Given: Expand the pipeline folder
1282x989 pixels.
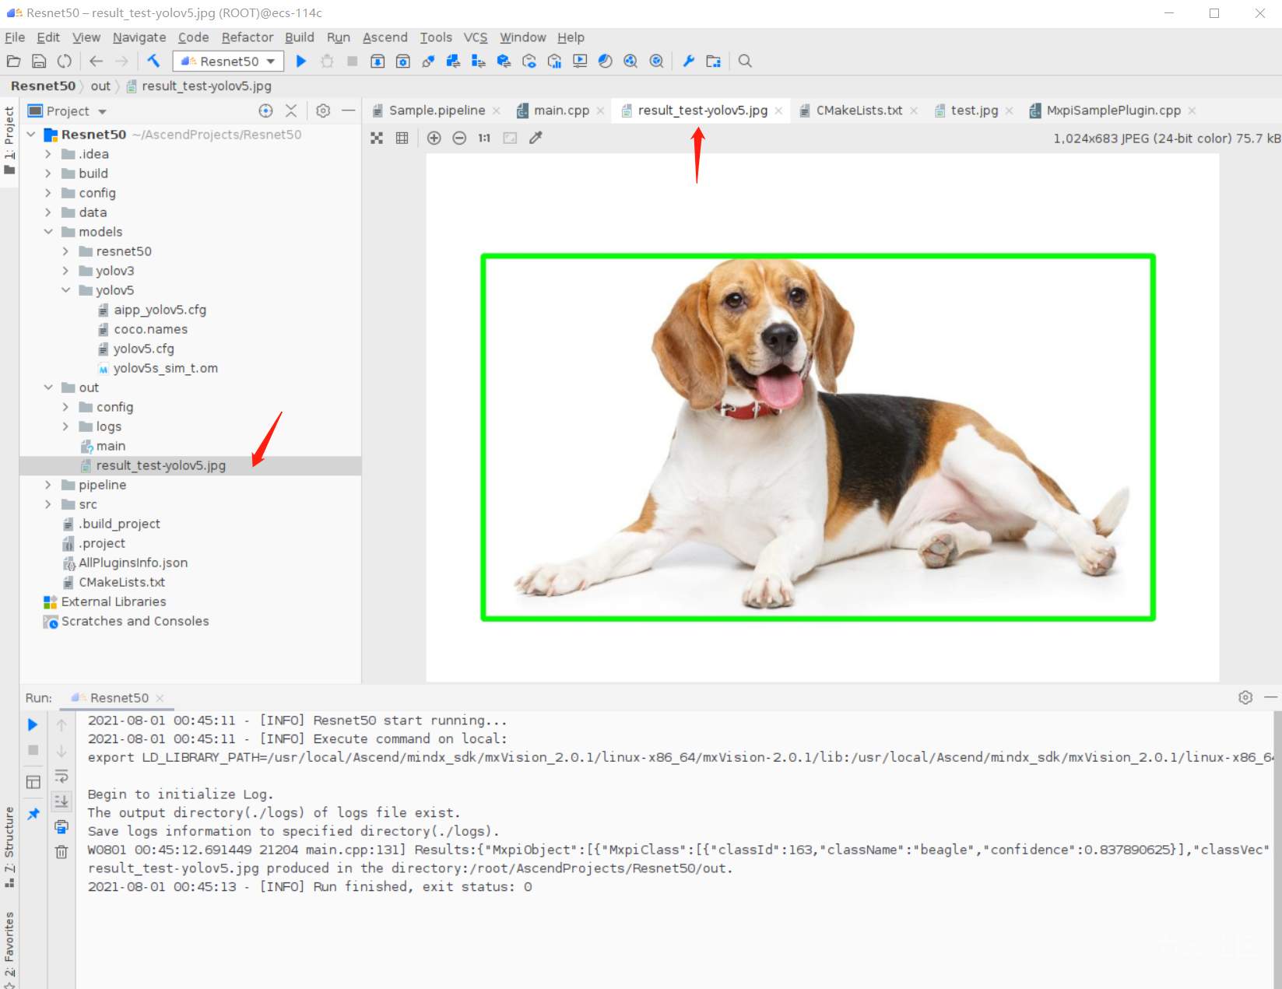Looking at the screenshot, I should point(48,485).
